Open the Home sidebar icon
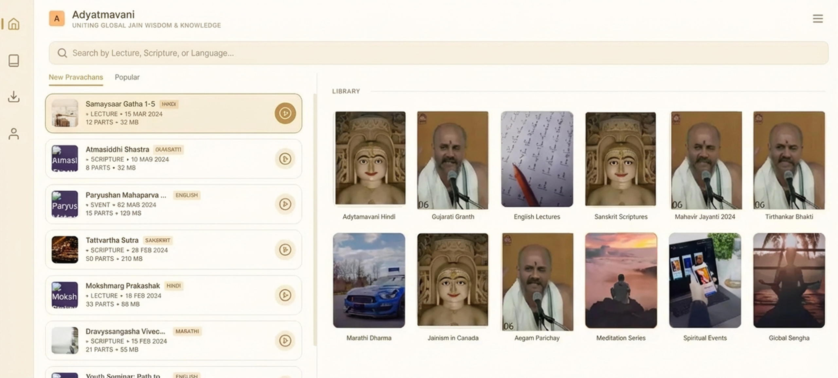This screenshot has height=378, width=838. 14,24
